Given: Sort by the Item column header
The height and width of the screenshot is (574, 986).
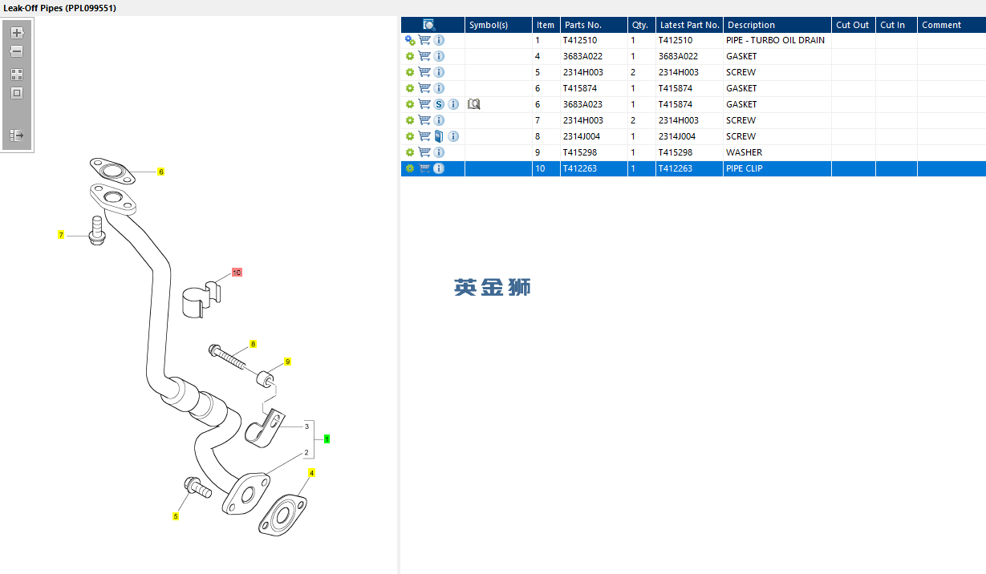Looking at the screenshot, I should (546, 25).
